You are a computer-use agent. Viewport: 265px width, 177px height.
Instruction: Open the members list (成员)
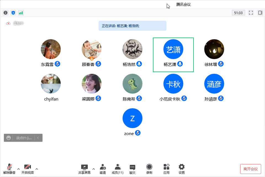(x=118, y=169)
